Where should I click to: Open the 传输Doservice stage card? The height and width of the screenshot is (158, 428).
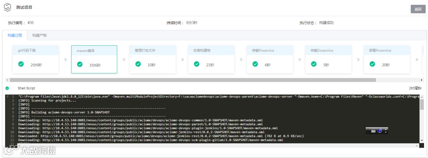tap(329, 59)
